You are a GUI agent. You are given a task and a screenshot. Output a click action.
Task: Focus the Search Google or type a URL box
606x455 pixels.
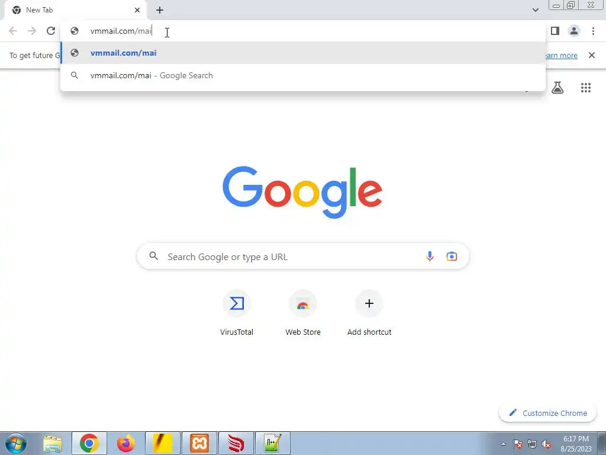(x=303, y=256)
